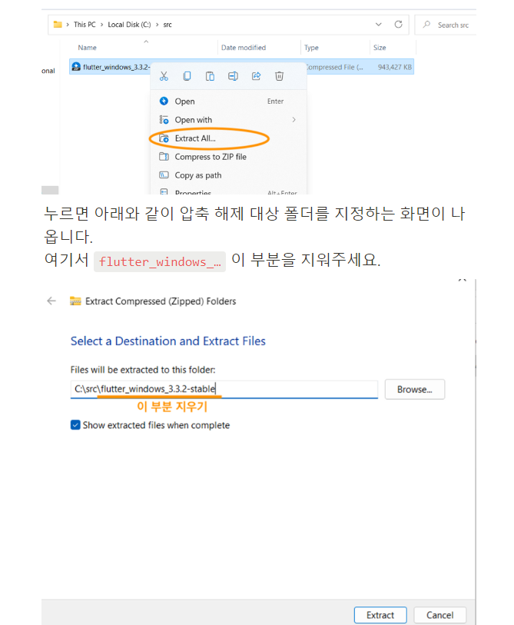The height and width of the screenshot is (625, 514).
Task: Expand the Open with submenu arrow
Action: 293,120
